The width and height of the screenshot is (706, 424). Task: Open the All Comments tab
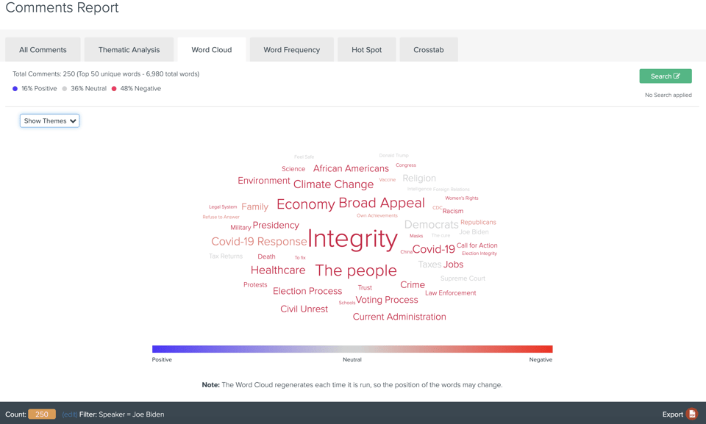pos(43,49)
